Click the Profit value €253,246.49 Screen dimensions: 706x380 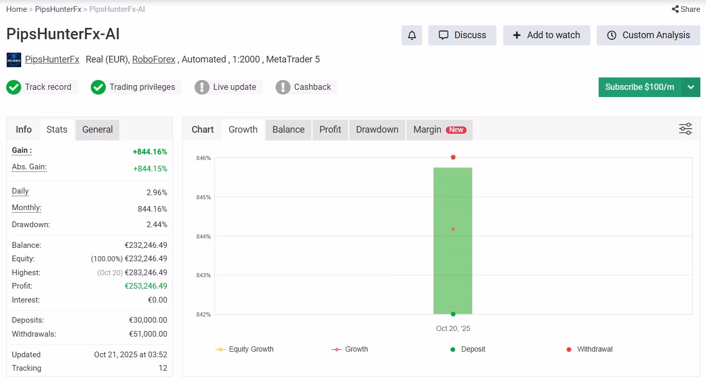[146, 286]
